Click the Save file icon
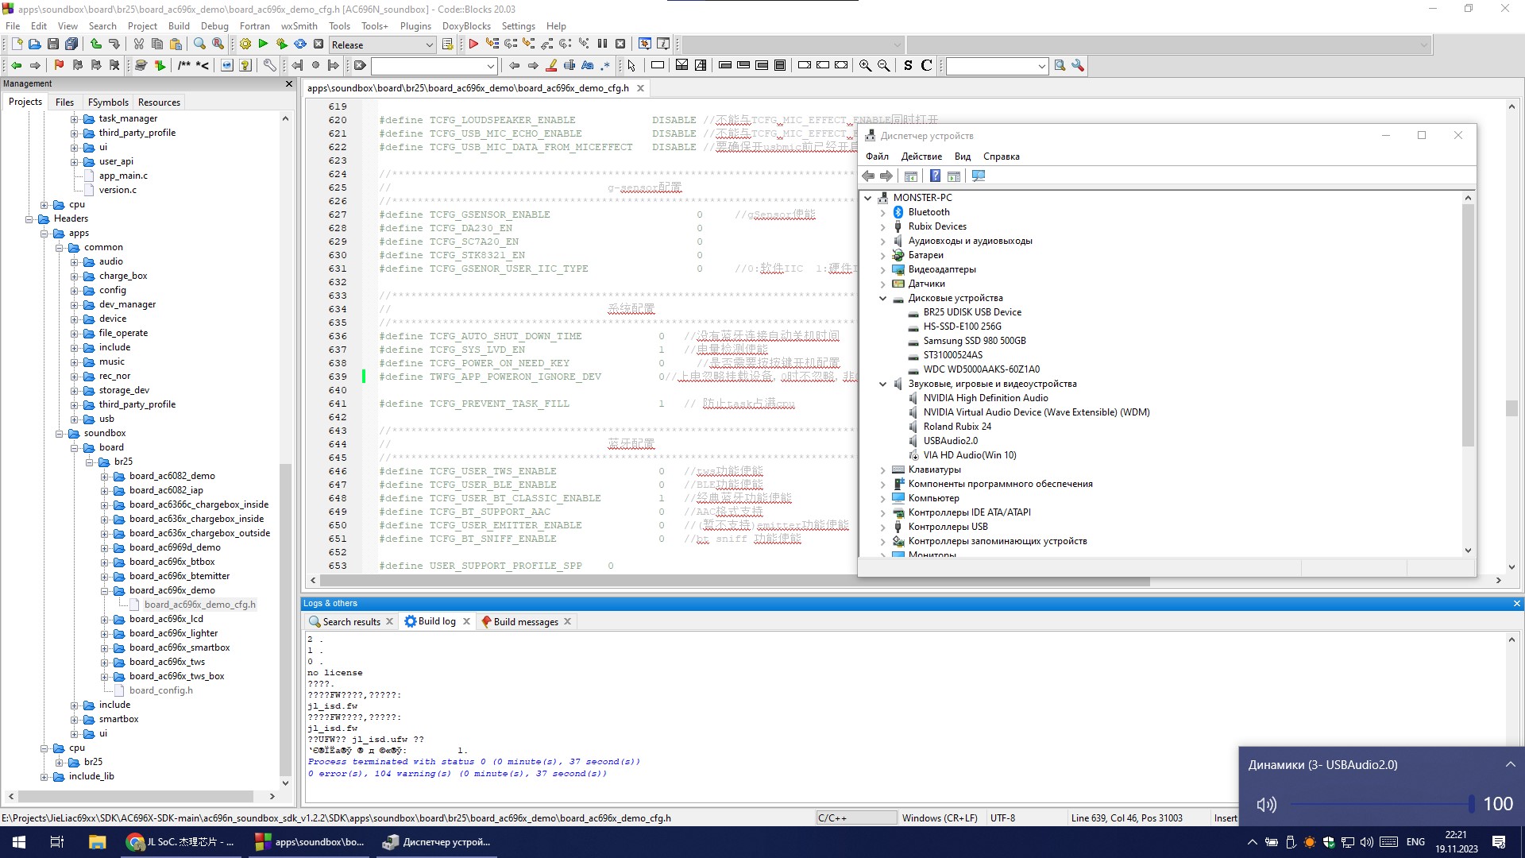The height and width of the screenshot is (858, 1525). (x=53, y=44)
